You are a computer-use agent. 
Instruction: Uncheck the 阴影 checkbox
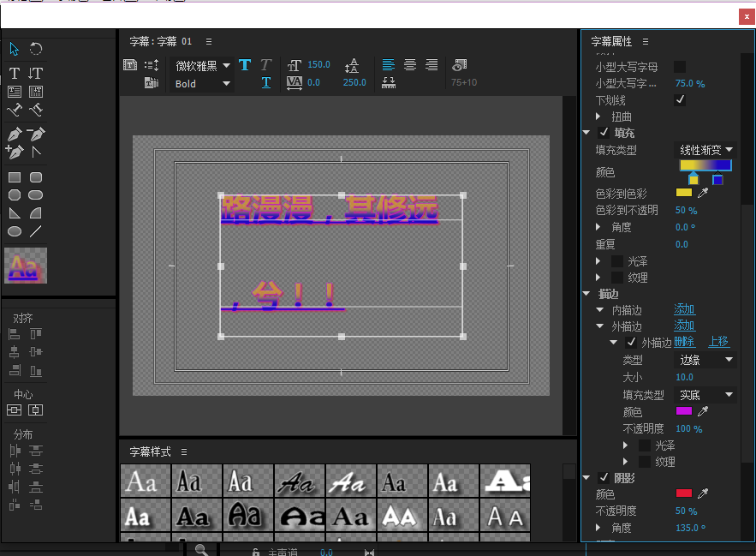(x=604, y=478)
